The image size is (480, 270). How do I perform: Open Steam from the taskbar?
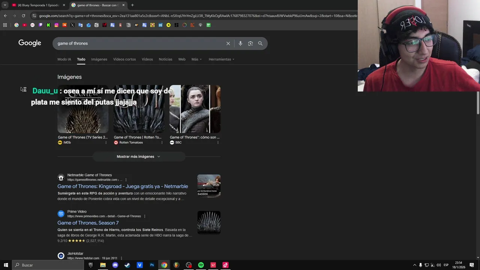pyautogui.click(x=127, y=265)
